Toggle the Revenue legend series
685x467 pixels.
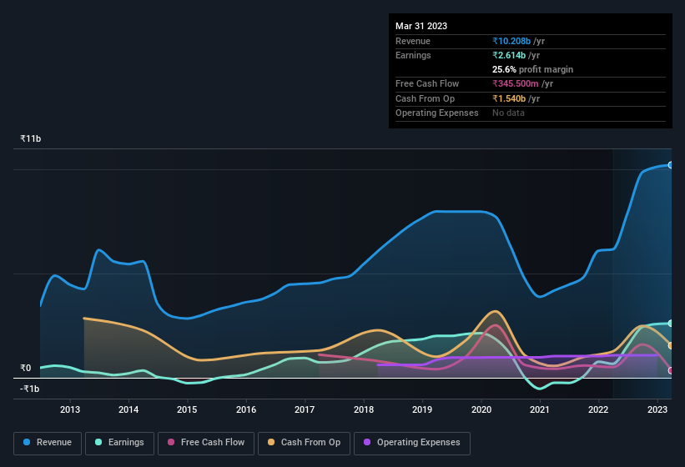point(48,443)
